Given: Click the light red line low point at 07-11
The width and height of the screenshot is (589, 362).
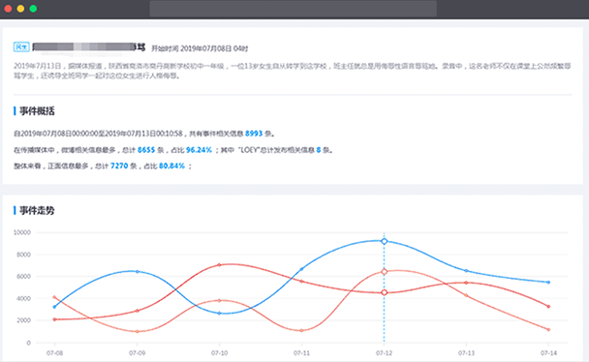Looking at the screenshot, I should (301, 330).
